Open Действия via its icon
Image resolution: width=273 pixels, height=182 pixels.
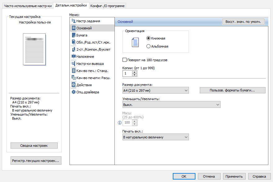[74, 85]
